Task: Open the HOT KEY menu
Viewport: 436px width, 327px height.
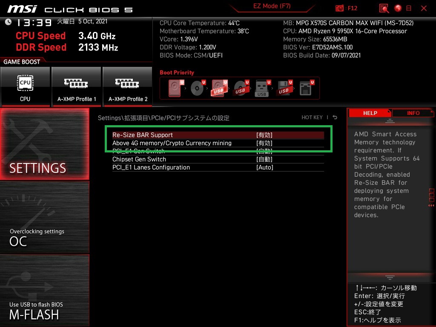Action: coord(312,118)
